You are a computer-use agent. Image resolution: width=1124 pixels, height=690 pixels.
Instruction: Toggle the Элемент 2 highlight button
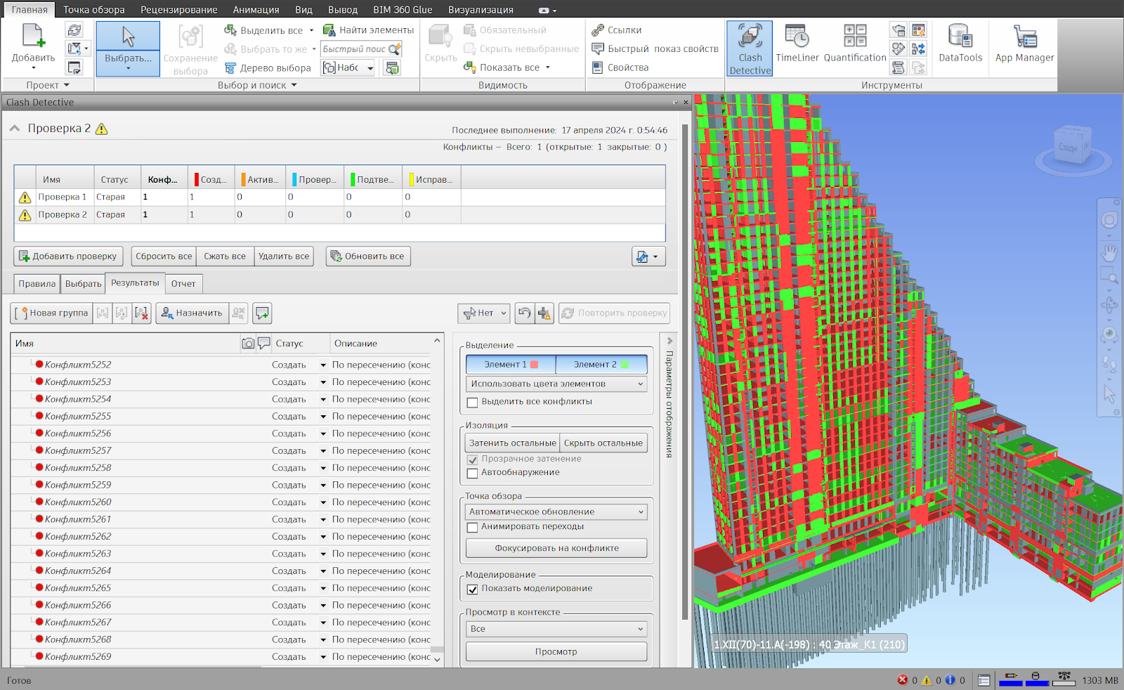pyautogui.click(x=601, y=365)
